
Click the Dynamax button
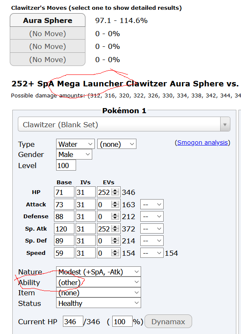tap(168, 321)
